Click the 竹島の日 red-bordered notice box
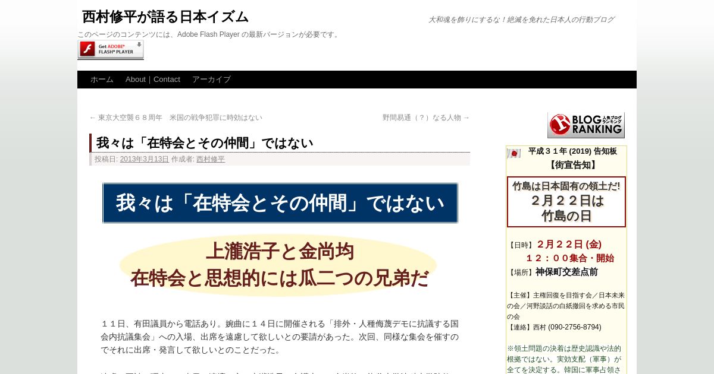The width and height of the screenshot is (714, 374). pos(566,202)
